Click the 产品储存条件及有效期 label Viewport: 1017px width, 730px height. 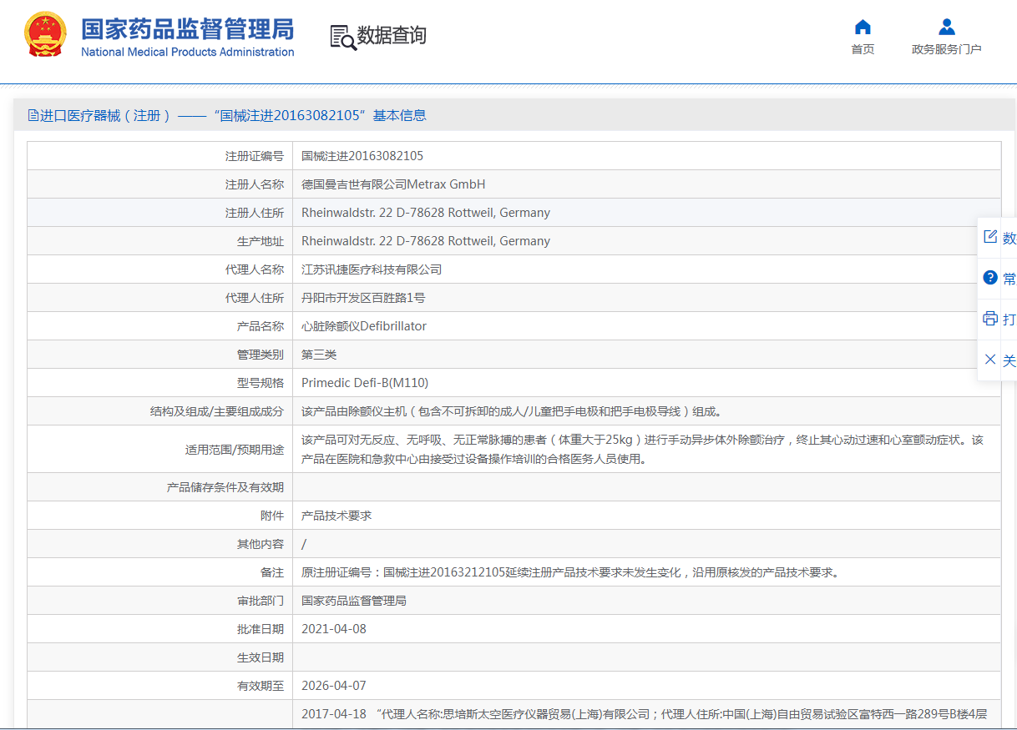(225, 487)
